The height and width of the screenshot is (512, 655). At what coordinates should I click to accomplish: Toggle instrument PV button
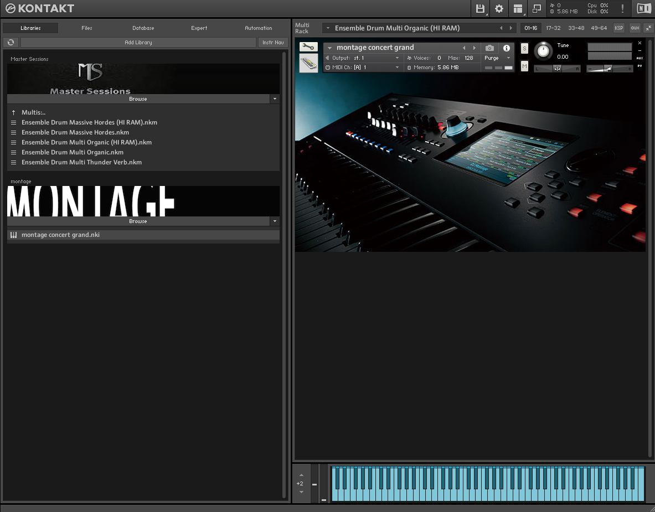639,66
